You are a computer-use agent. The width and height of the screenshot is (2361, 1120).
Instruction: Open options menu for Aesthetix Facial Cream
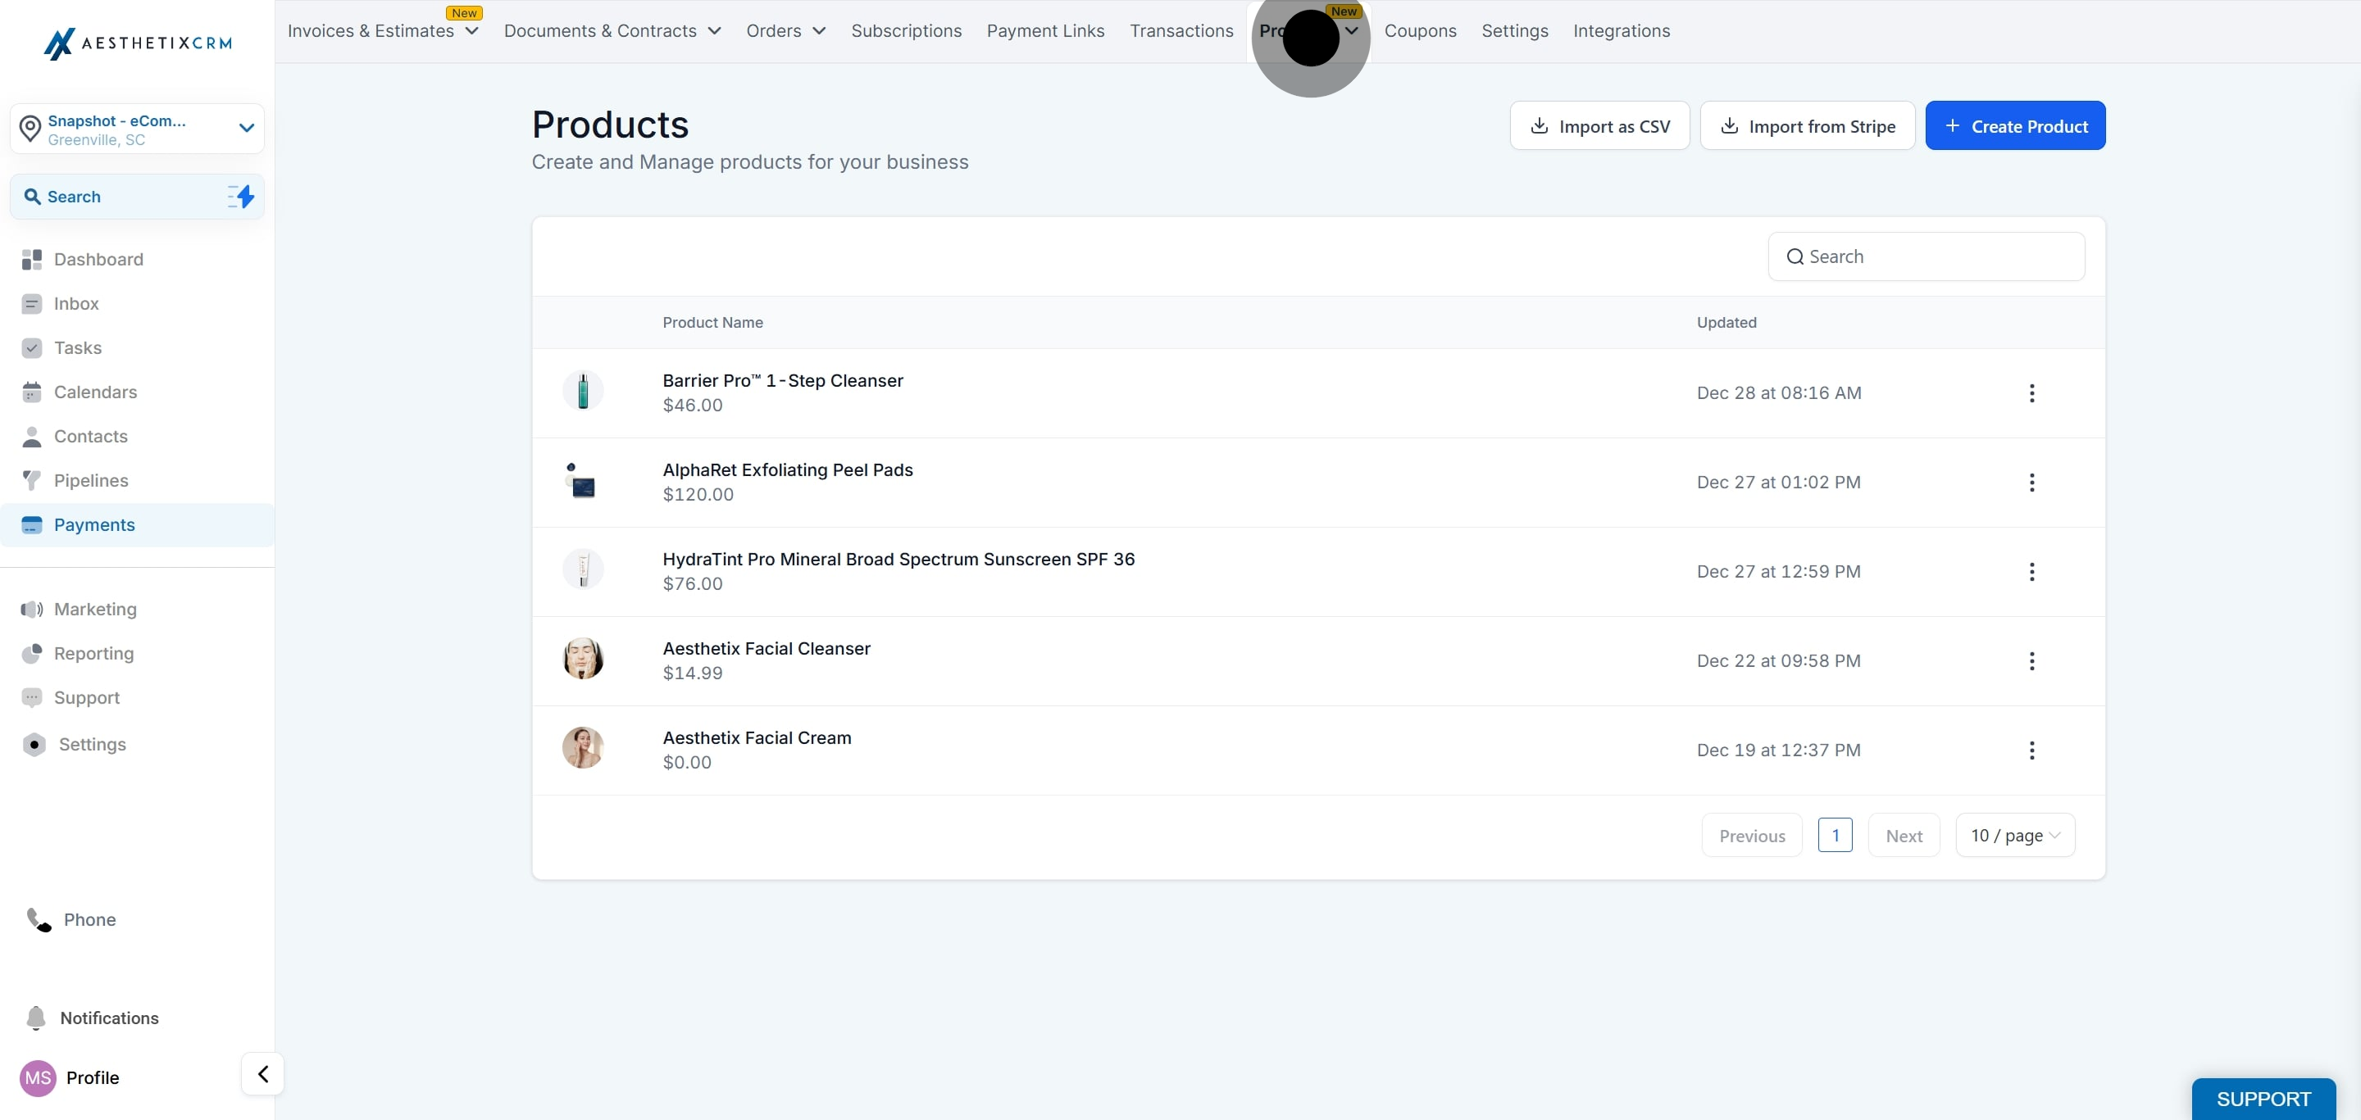2032,751
